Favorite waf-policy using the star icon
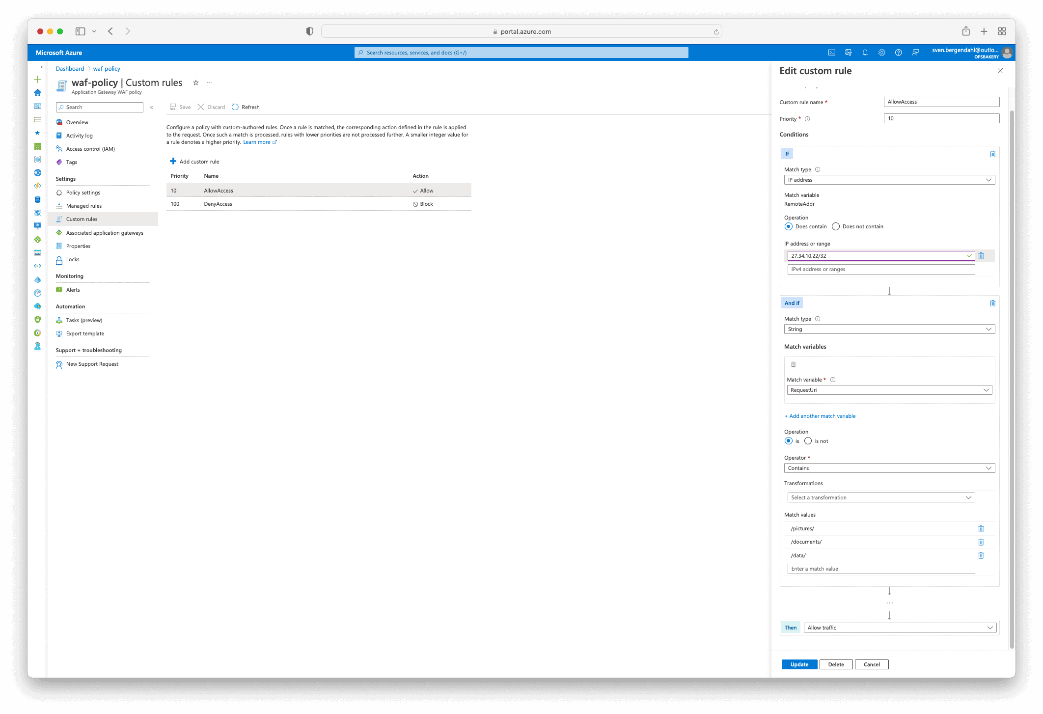This screenshot has width=1043, height=714. pos(195,83)
